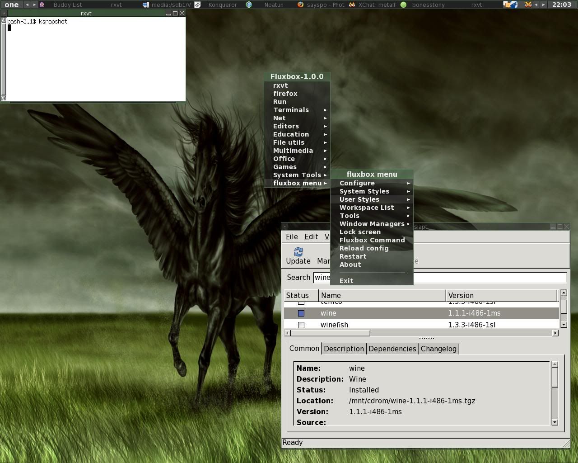The width and height of the screenshot is (578, 463).
Task: Choose Run in the Fluxbox menu
Action: [x=297, y=102]
